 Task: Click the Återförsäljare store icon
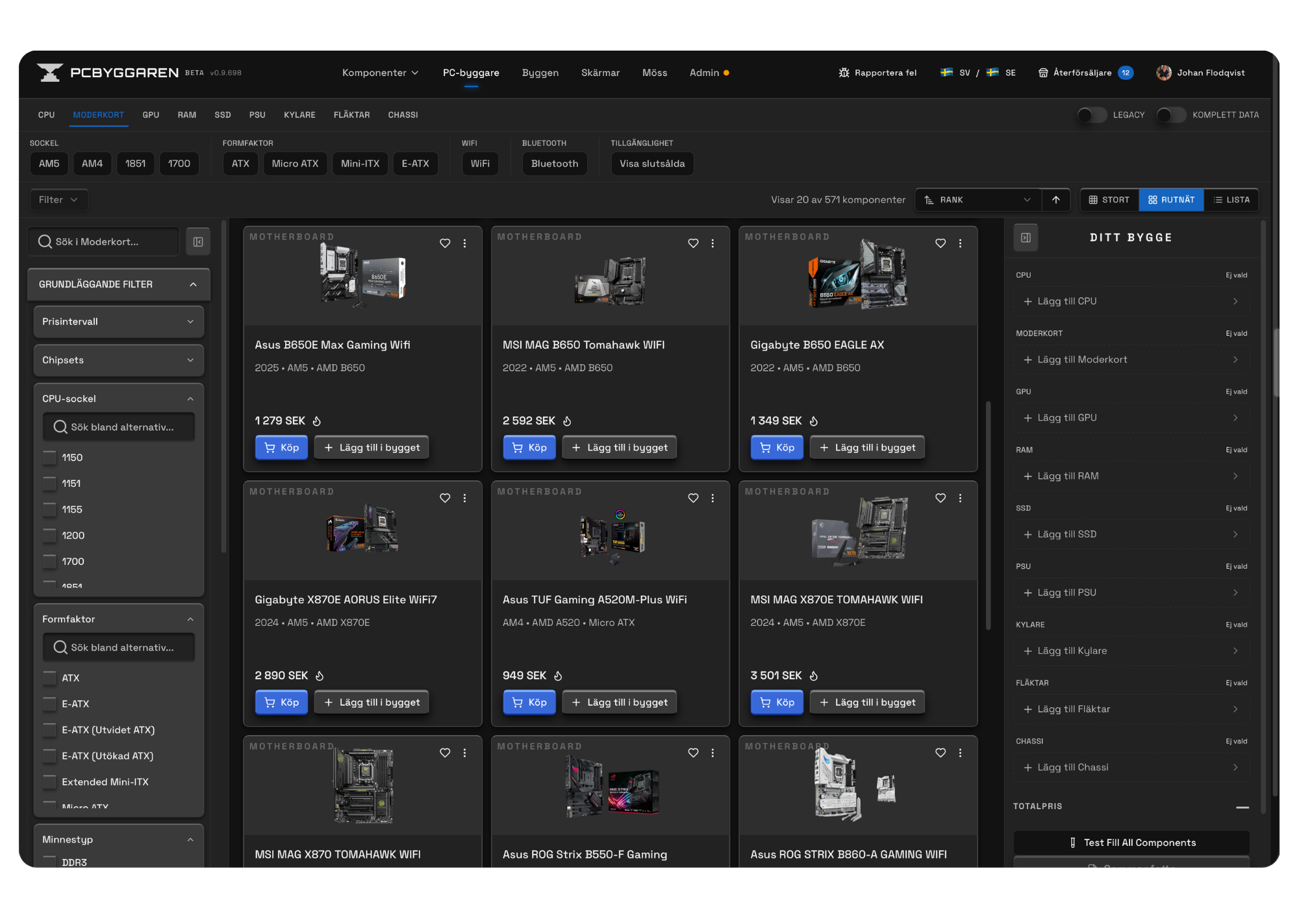point(1043,73)
